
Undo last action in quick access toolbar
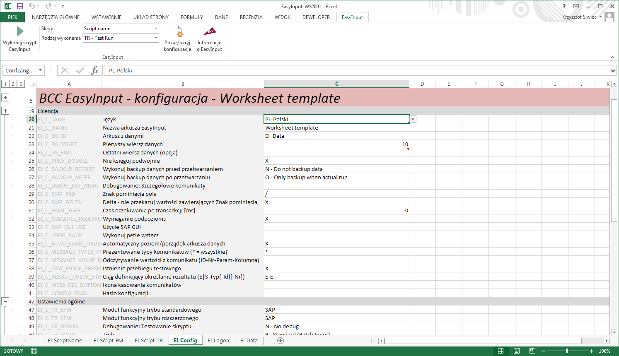32,6
